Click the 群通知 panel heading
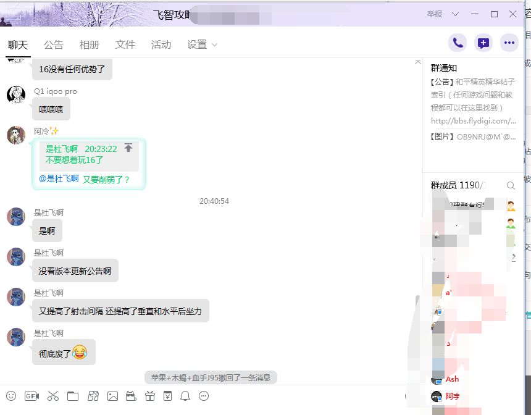This screenshot has width=531, height=415. [443, 68]
